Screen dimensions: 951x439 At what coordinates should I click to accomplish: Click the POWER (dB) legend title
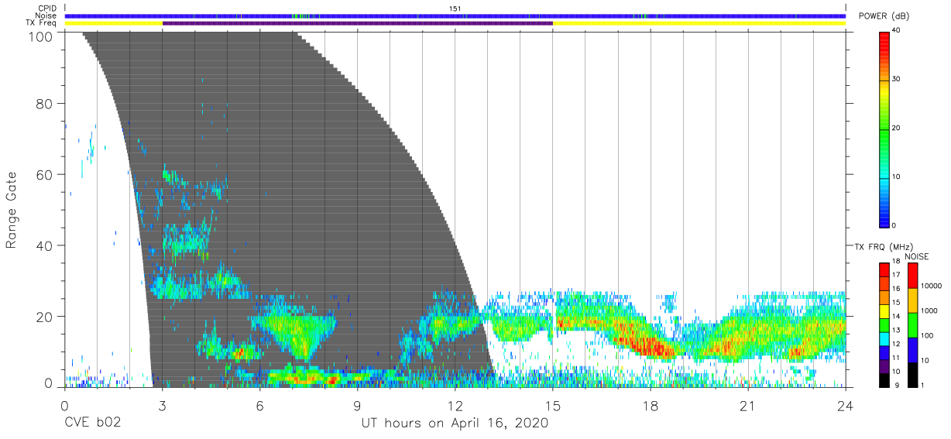[884, 16]
